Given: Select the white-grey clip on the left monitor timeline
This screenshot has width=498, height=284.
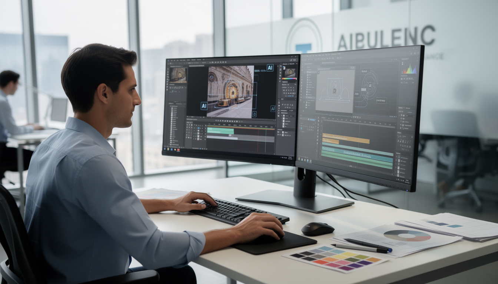Looking at the screenshot, I should click(x=222, y=138).
